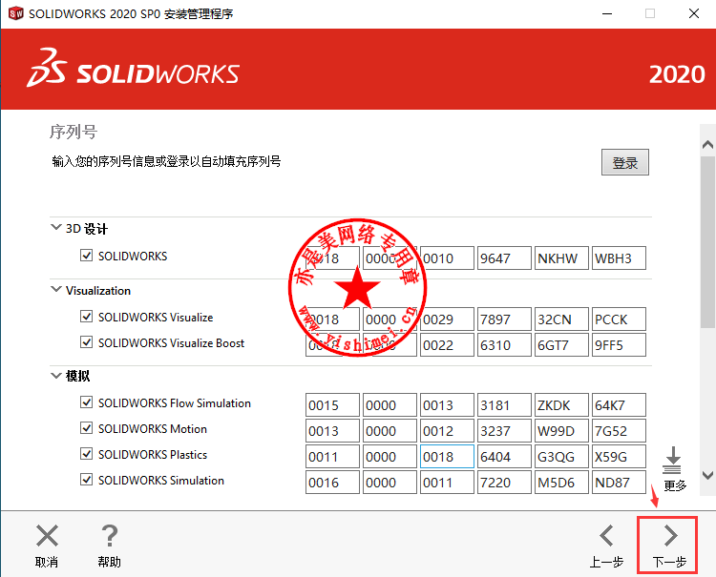The image size is (716, 577).
Task: Click Visualize serial field 7897
Action: click(x=505, y=319)
